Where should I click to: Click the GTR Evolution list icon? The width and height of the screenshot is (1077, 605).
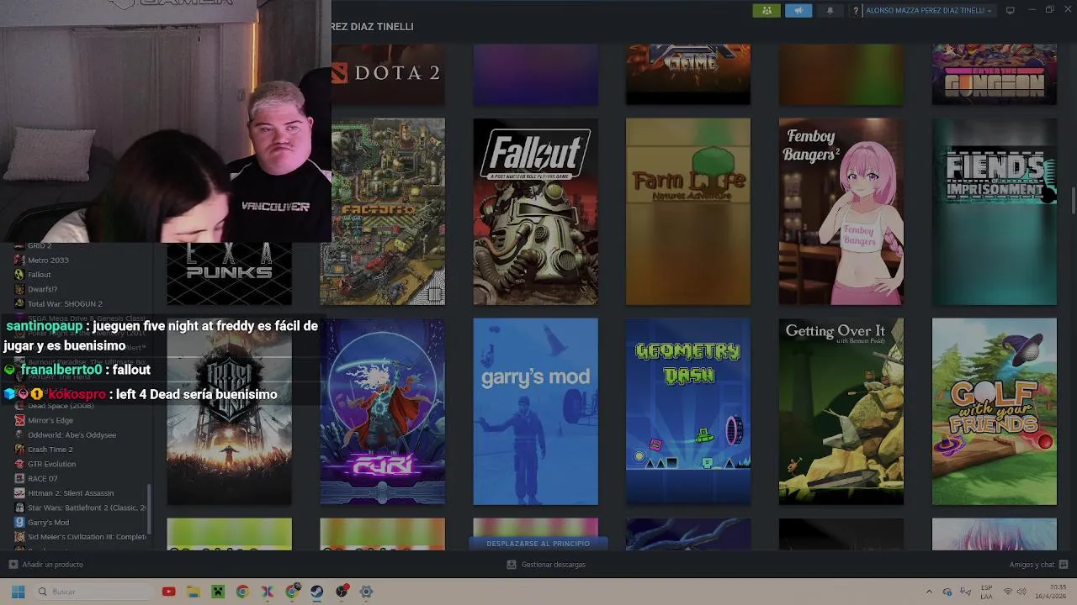pyautogui.click(x=19, y=464)
